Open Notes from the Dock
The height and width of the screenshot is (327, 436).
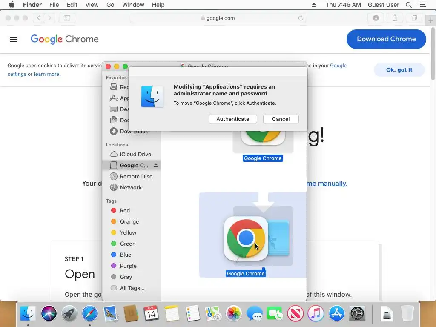172,314
